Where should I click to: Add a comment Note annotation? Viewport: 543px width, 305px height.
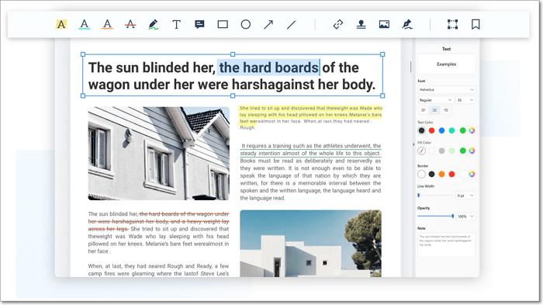tap(199, 24)
